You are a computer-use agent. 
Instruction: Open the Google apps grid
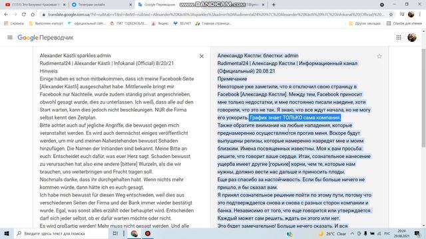[399, 37]
